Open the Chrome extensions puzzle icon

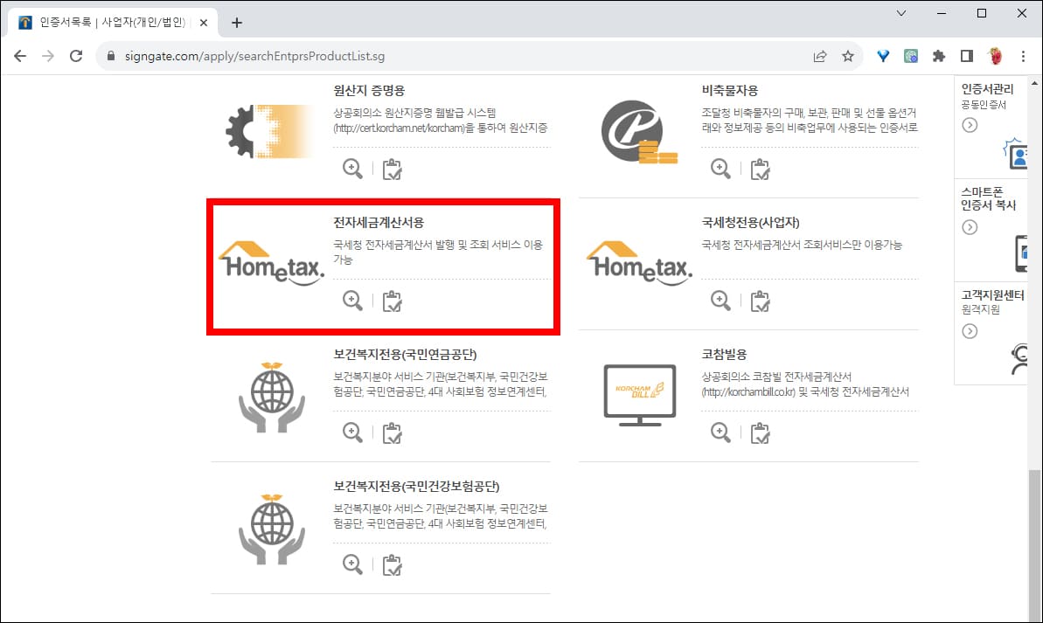click(938, 55)
